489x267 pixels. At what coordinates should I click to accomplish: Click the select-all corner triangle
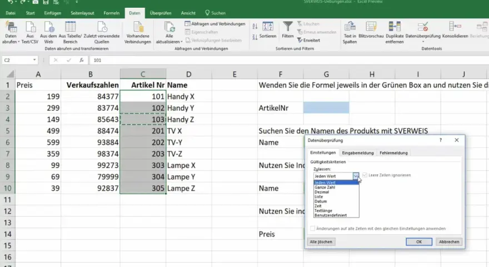pos(11,74)
